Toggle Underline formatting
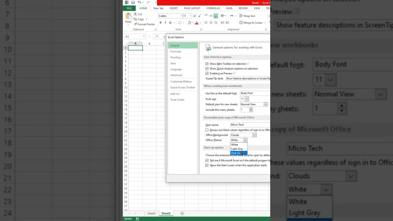This screenshot has height=221, width=393. 170,23
